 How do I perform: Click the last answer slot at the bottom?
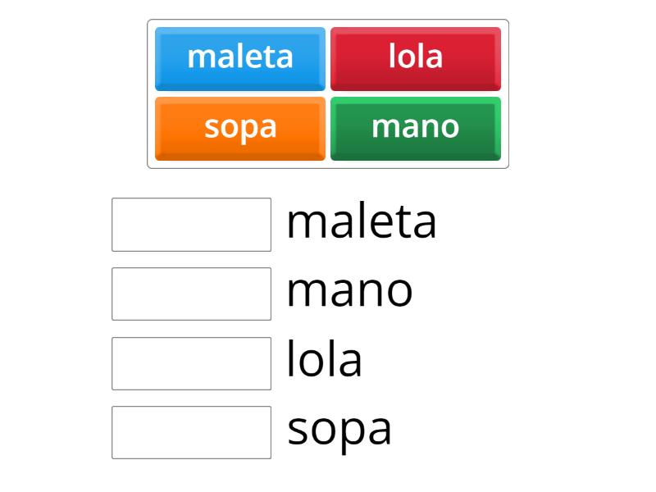pos(190,431)
